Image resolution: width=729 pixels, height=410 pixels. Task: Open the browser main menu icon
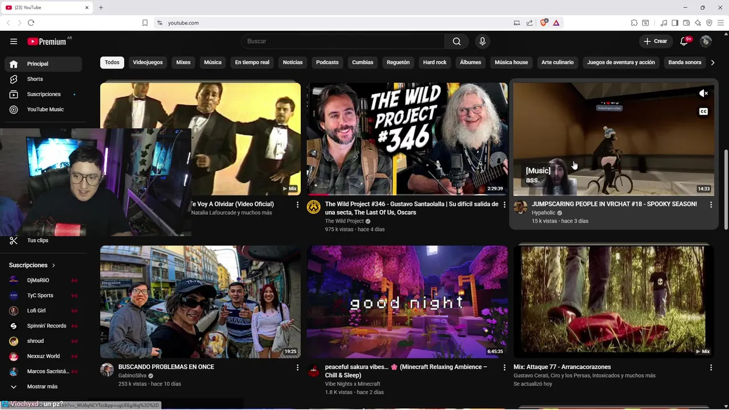pos(720,23)
